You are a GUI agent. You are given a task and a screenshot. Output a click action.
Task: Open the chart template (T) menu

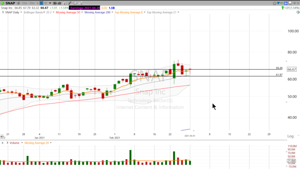pyautogui.click(x=55, y=3)
